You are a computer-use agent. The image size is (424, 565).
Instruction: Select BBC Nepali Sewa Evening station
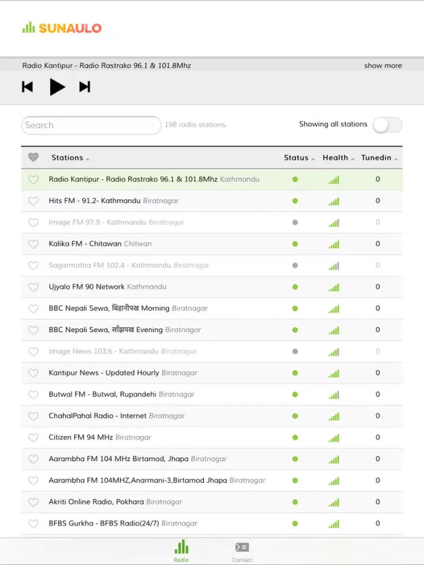click(x=211, y=330)
